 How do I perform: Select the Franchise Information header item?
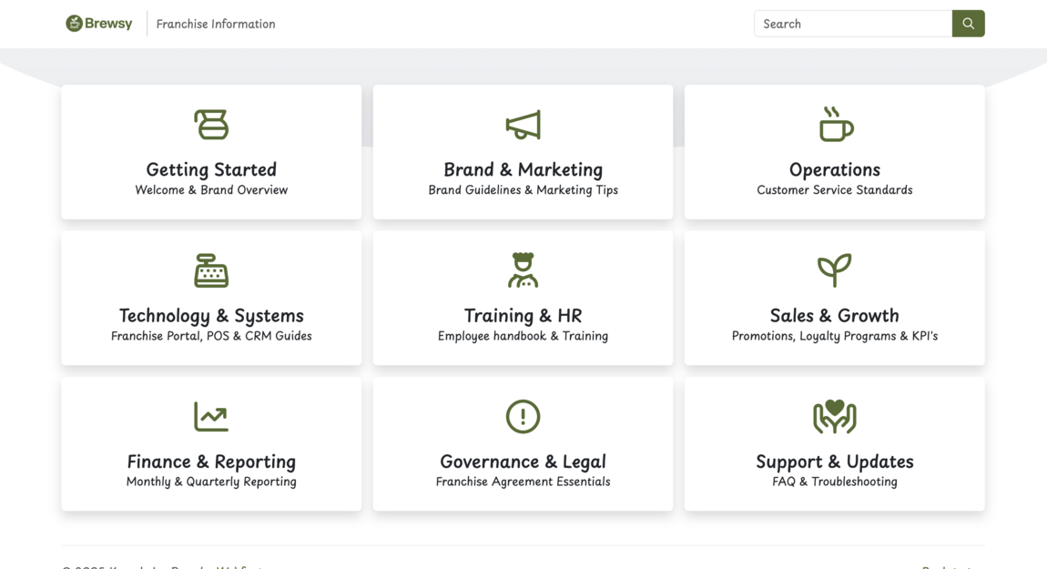pos(215,24)
